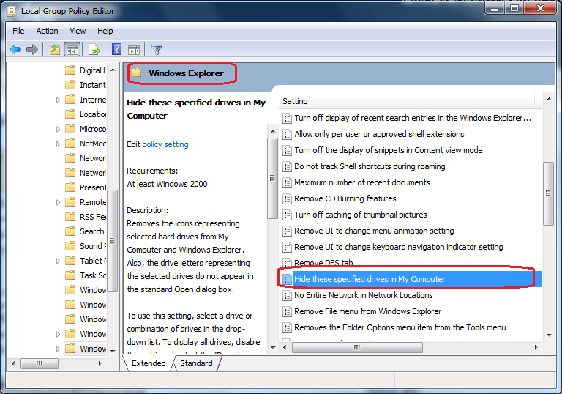Screen dimensions: 562x394
Task: Expand the NetMeeting tree folder
Action: click(58, 144)
